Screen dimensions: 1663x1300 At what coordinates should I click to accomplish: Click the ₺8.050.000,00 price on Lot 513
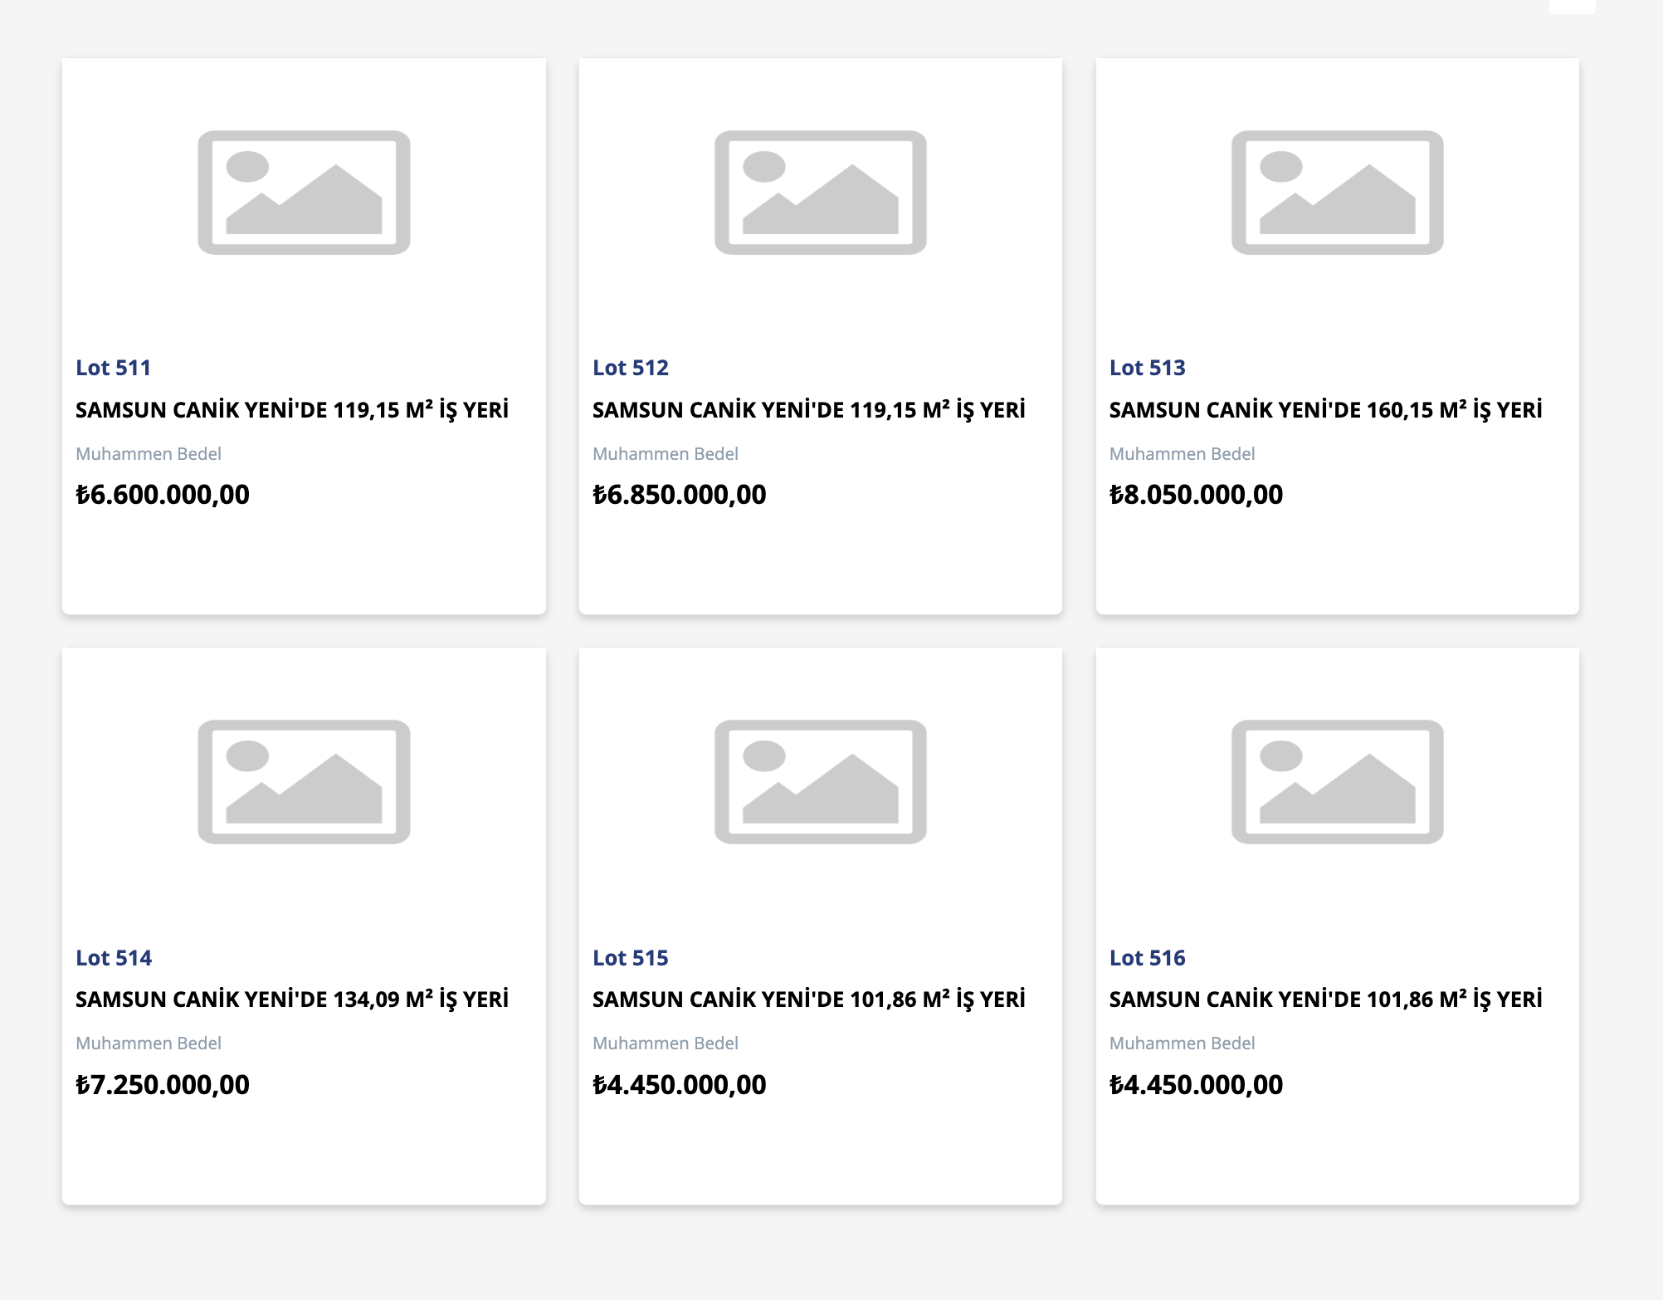[x=1196, y=495]
